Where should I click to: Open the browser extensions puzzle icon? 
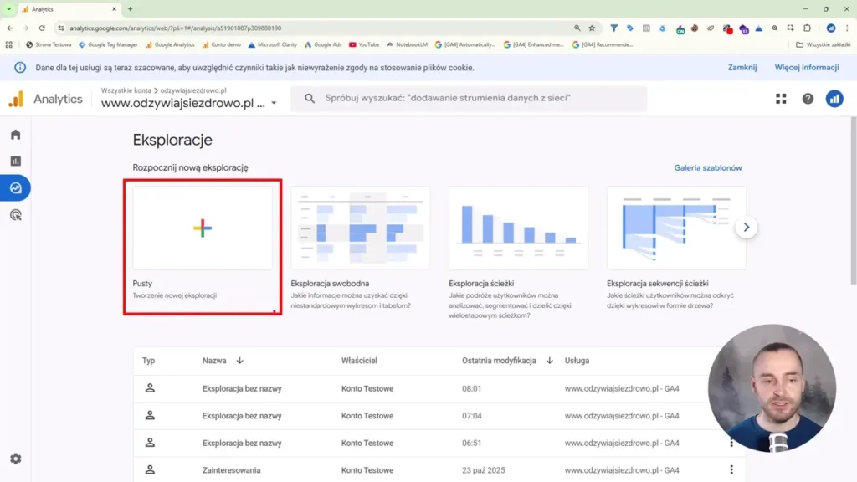click(x=808, y=28)
